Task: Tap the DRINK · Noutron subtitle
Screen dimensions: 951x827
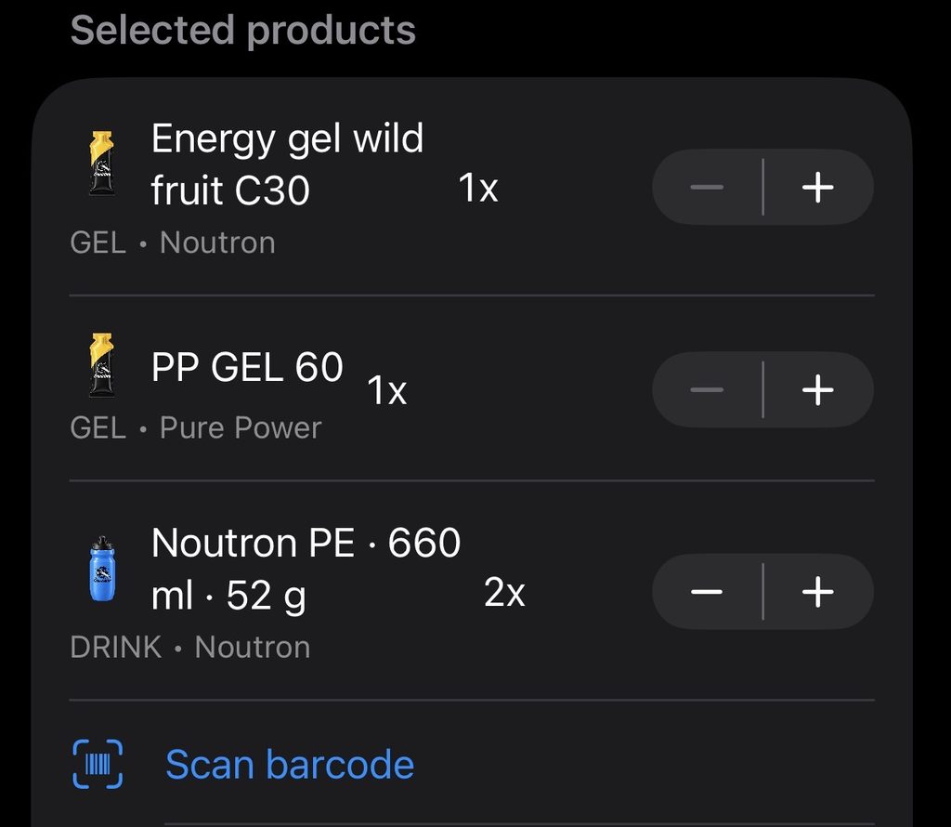Action: tap(190, 647)
